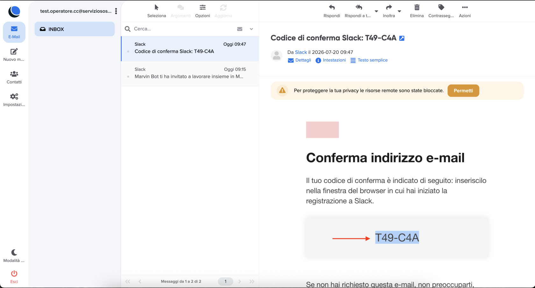Log out using Esci power icon
Image resolution: width=535 pixels, height=288 pixels.
14,277
